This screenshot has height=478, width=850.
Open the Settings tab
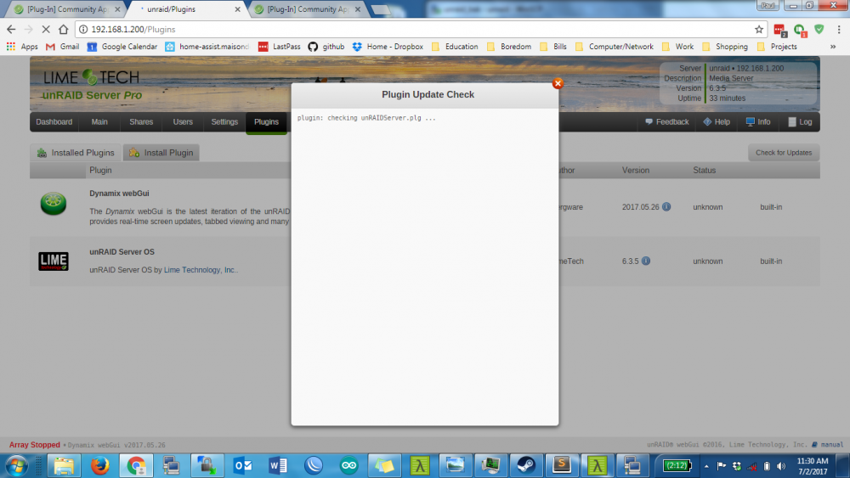pos(224,121)
